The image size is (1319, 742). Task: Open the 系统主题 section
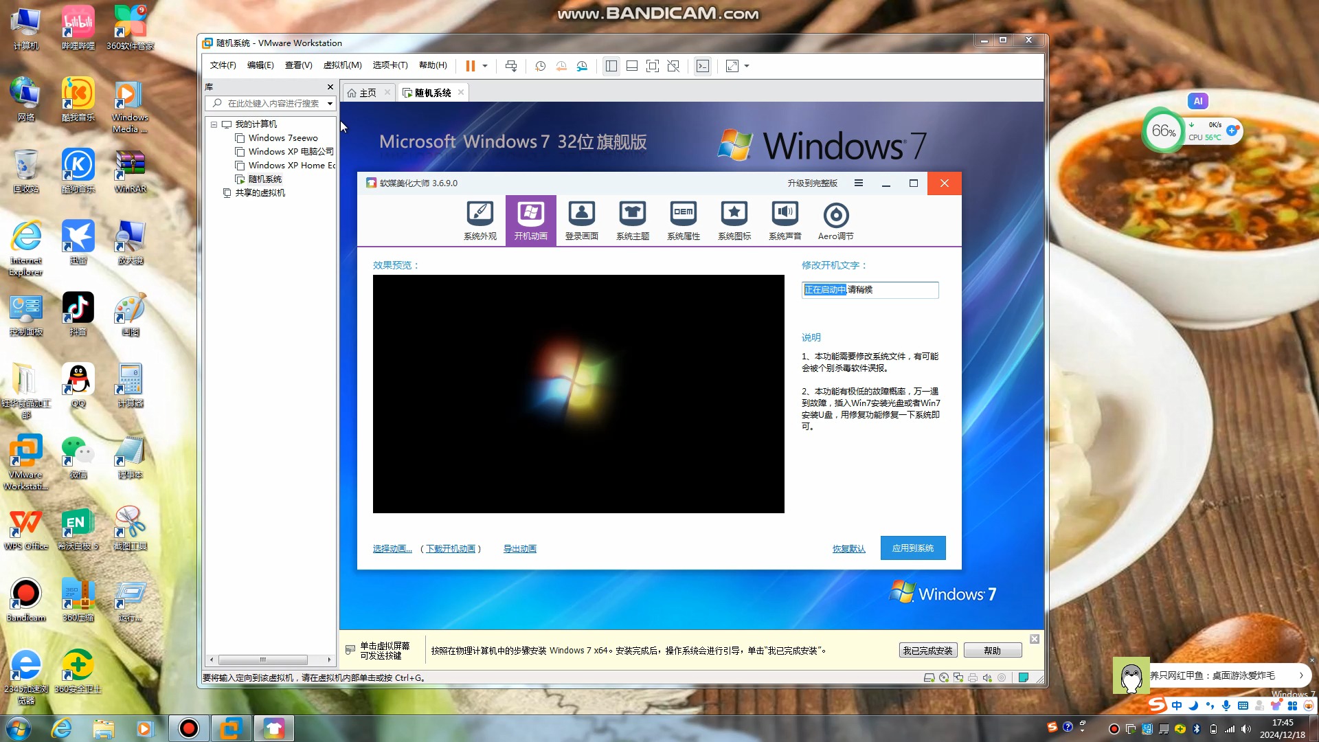coord(633,221)
